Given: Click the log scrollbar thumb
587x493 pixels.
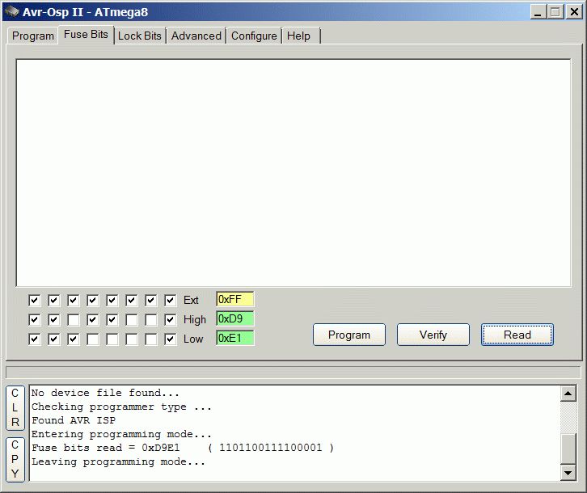Looking at the screenshot, I should [x=568, y=449].
